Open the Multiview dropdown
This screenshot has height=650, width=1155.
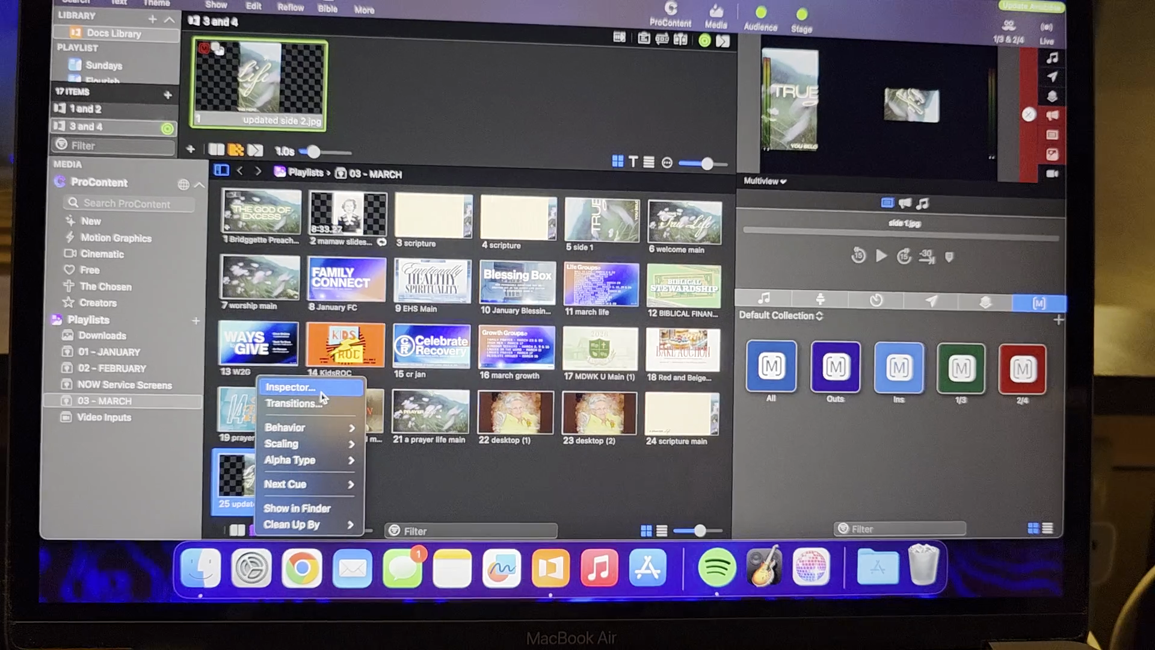[x=765, y=181]
